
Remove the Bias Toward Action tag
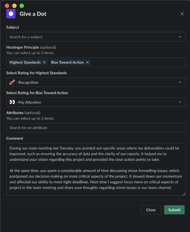tap(87, 62)
